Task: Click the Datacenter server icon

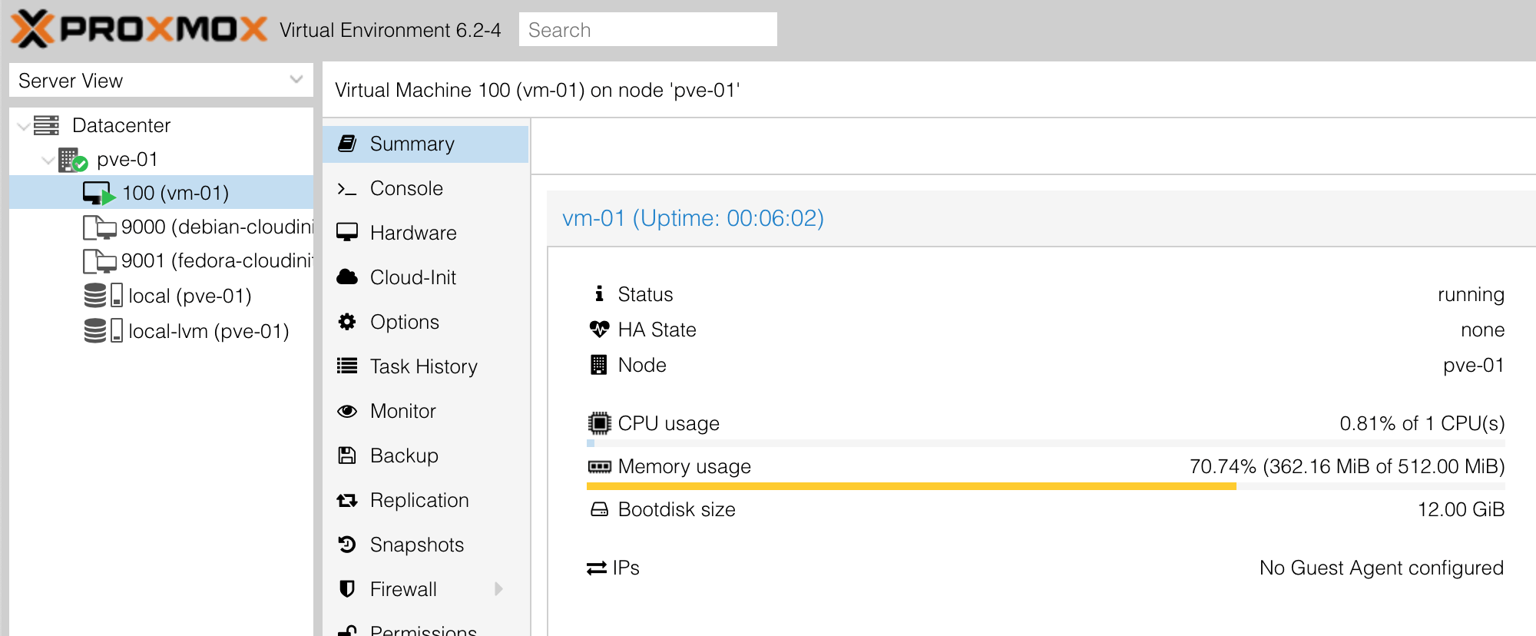Action: (46, 125)
